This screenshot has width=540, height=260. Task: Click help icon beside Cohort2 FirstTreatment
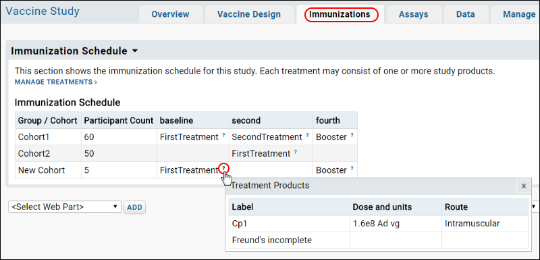[x=296, y=152]
